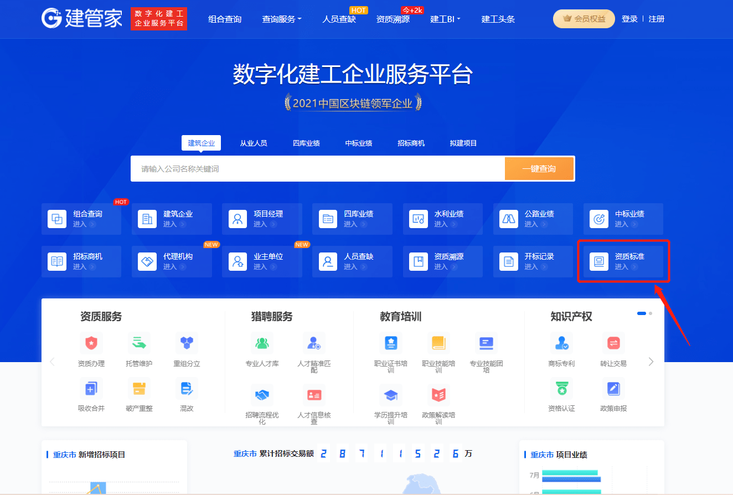Click the 职业证书培训 icon

click(391, 343)
